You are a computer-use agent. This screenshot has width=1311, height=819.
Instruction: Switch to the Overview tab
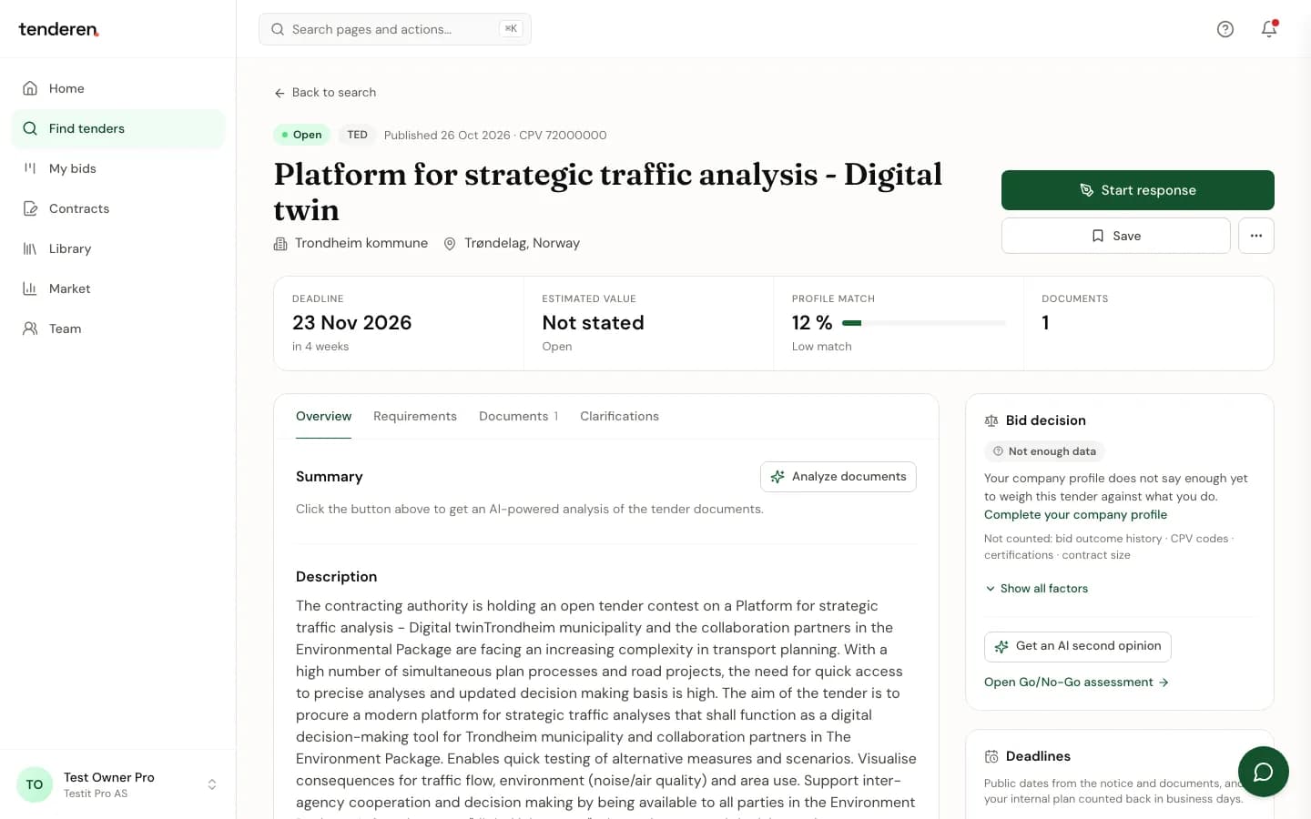(323, 416)
